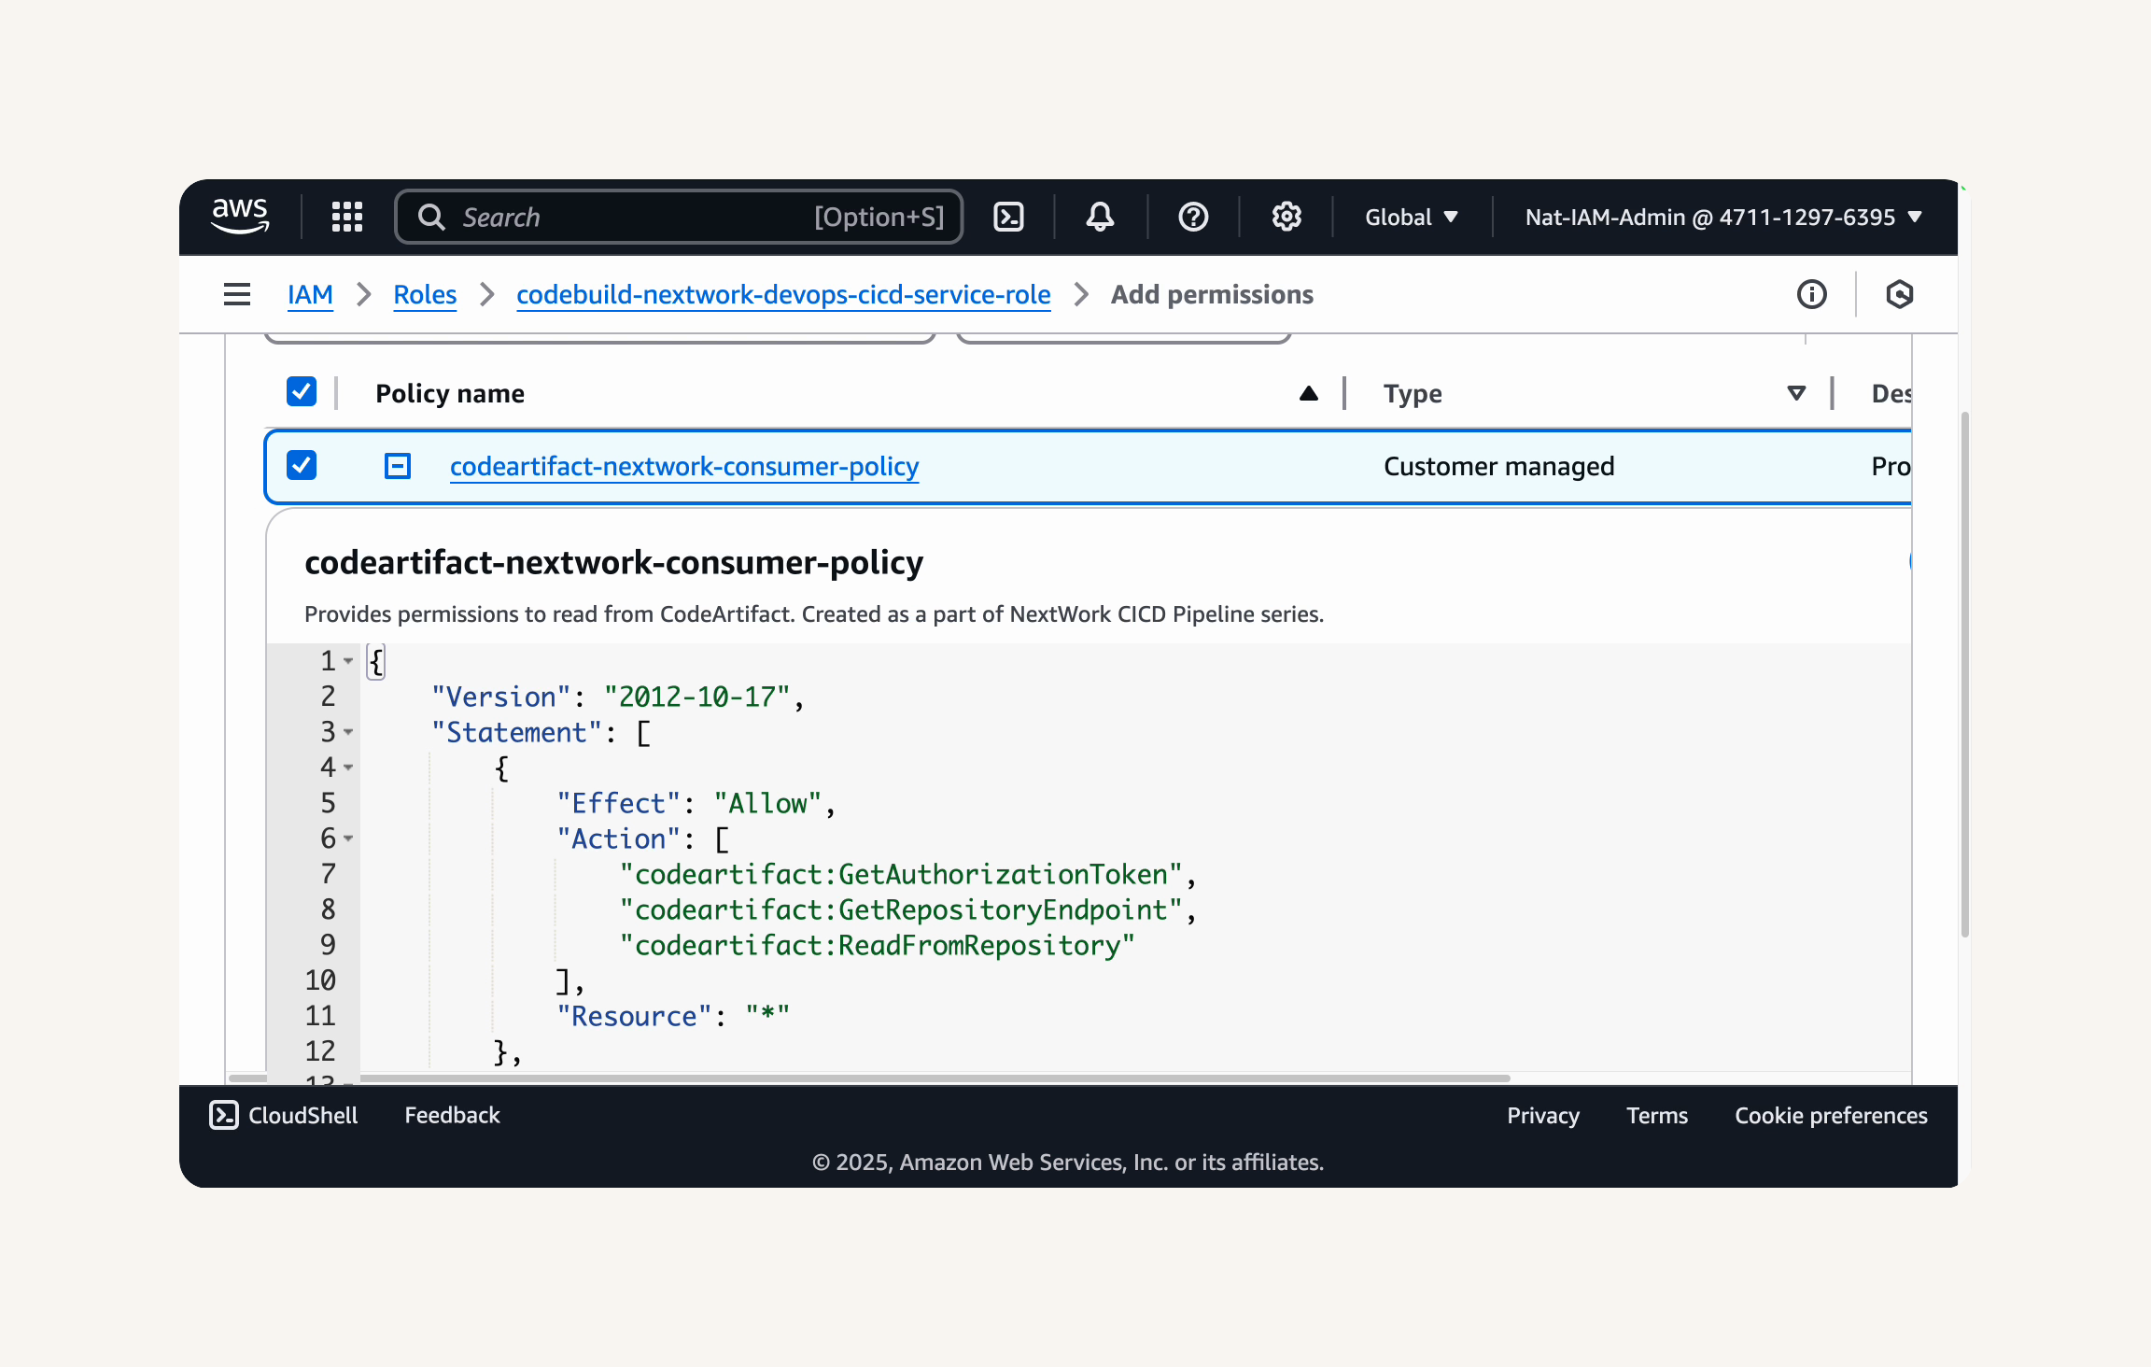Image resolution: width=2151 pixels, height=1367 pixels.
Task: Click the page vertical scrollbar
Action: [x=1964, y=672]
